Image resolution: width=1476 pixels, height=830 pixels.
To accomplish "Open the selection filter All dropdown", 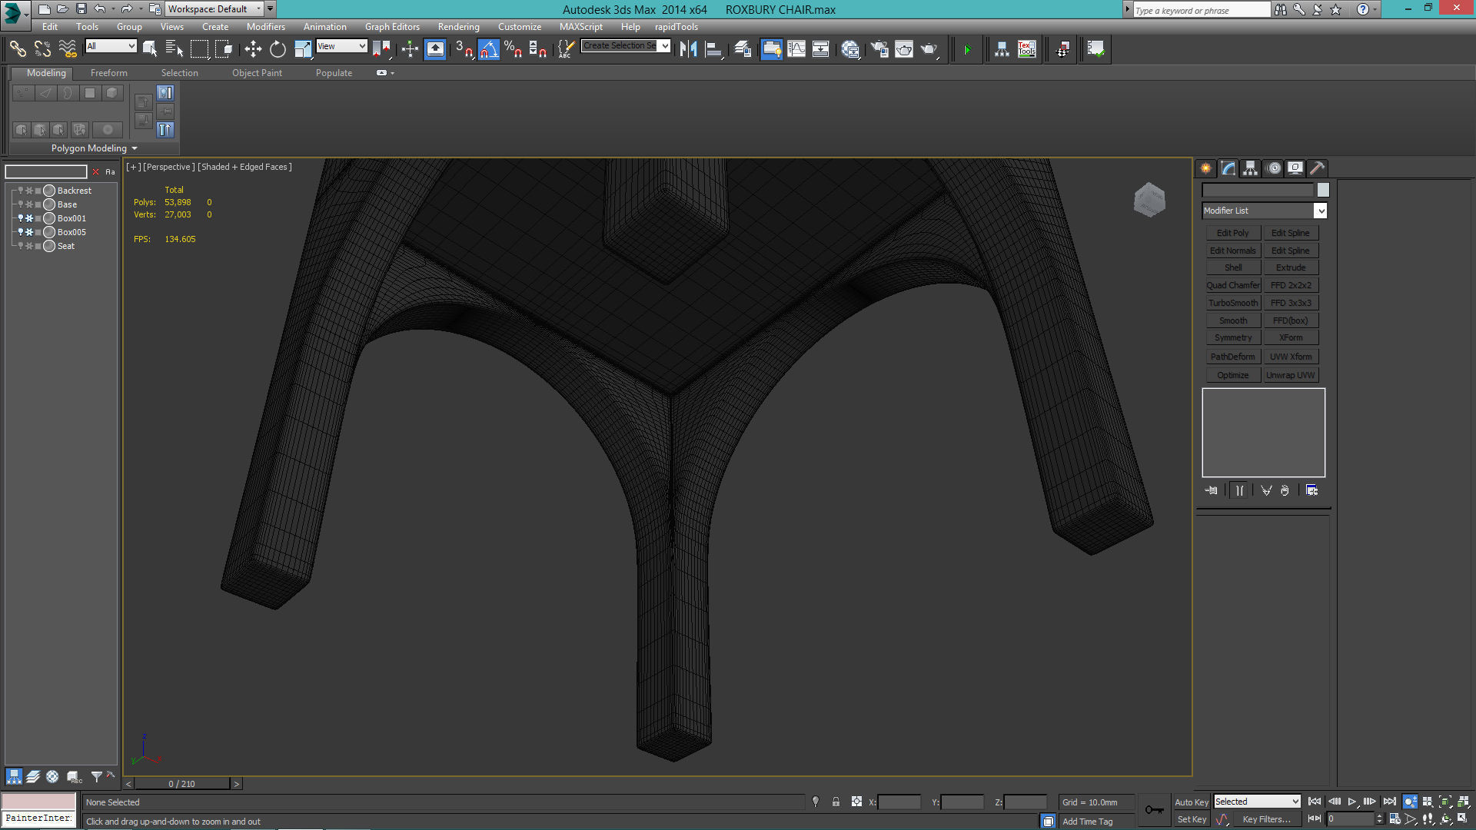I will click(x=111, y=46).
